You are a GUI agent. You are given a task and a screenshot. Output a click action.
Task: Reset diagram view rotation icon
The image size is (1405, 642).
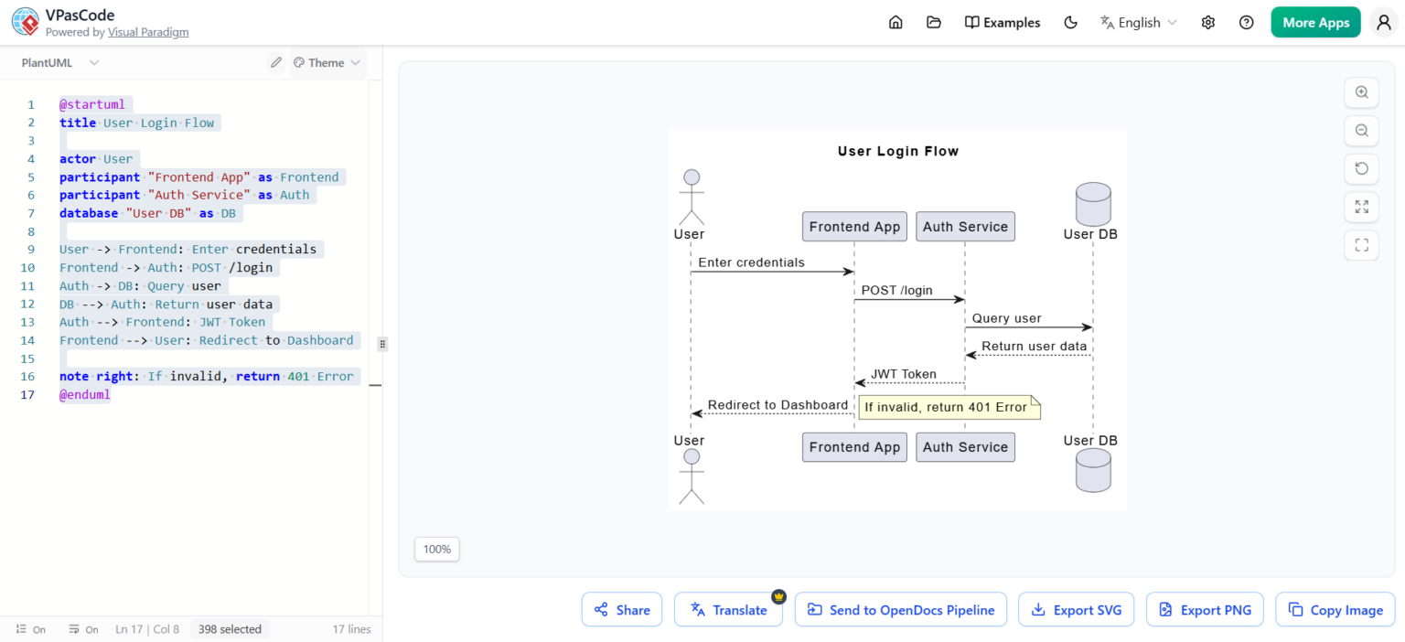coord(1361,168)
